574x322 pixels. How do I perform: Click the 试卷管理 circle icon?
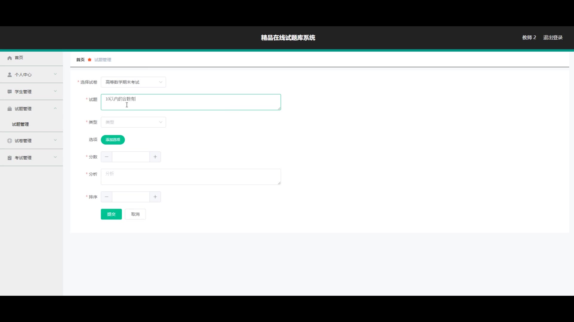[x=10, y=141]
